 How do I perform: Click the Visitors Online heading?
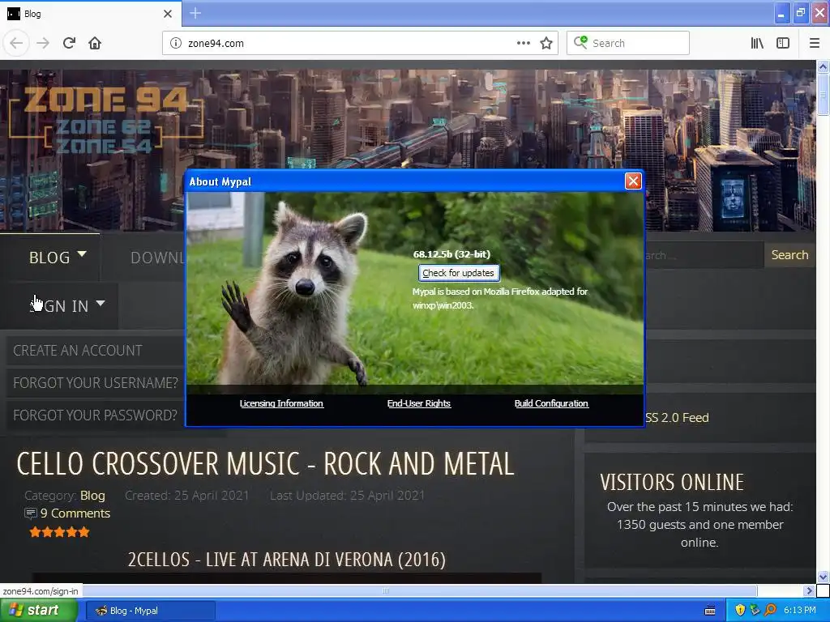[x=672, y=482]
